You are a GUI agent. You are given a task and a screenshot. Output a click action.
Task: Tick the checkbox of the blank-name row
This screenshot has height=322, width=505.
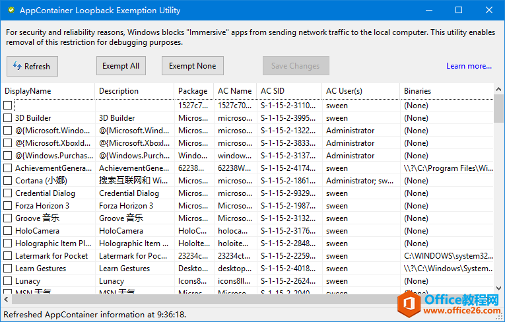8,106
